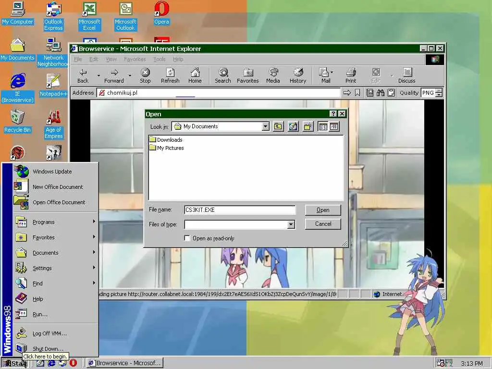
Task: Select the My Pictures folder in file list
Action: [167, 148]
